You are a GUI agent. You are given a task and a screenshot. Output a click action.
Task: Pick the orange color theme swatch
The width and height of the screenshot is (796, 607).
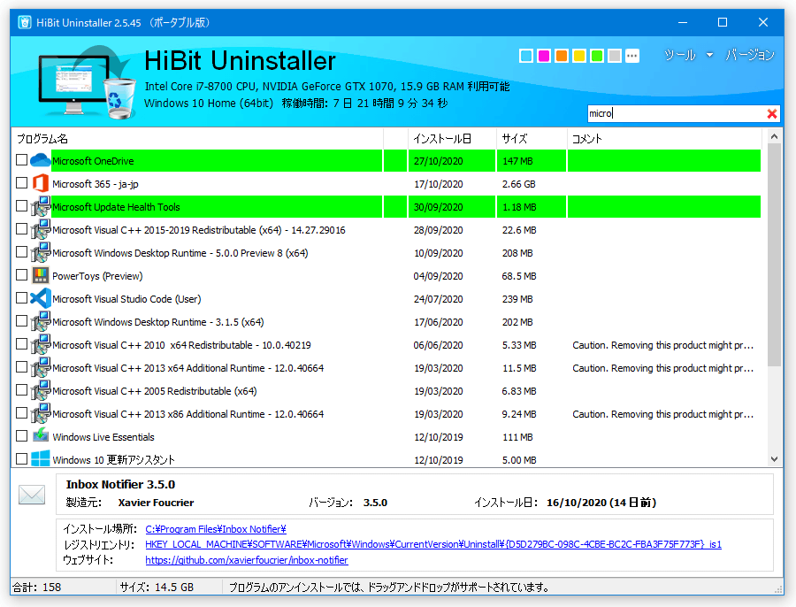click(562, 56)
